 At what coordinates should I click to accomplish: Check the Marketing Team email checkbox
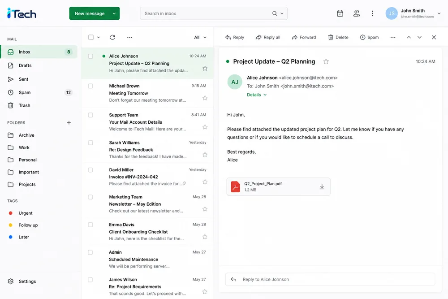click(x=90, y=197)
